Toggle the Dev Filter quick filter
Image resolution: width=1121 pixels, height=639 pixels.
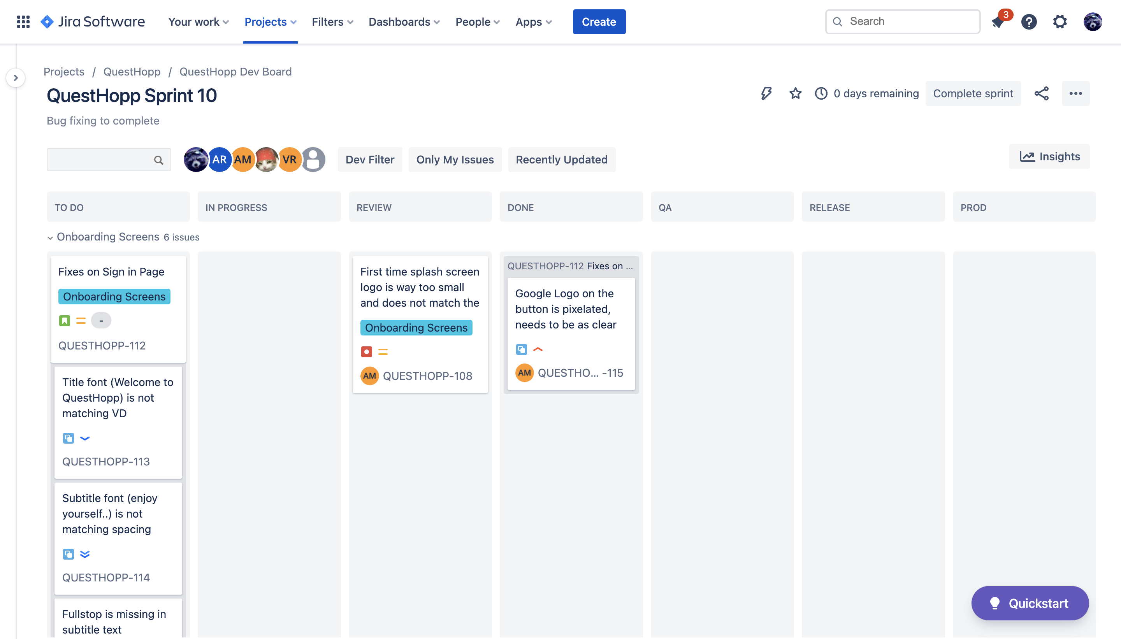tap(369, 160)
